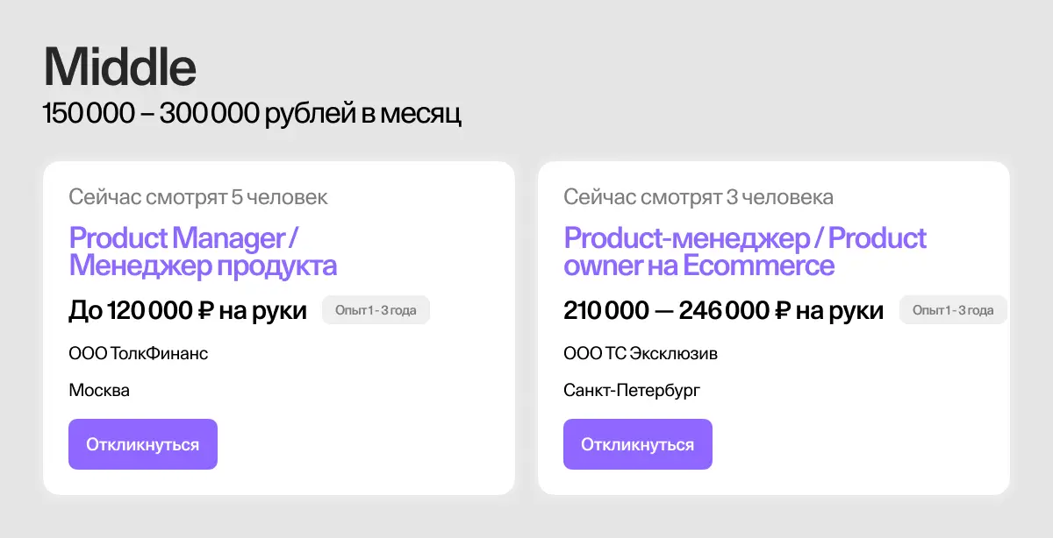Click the company name ООО ТС Эксклюзив
The width and height of the screenshot is (1053, 538).
(x=641, y=353)
